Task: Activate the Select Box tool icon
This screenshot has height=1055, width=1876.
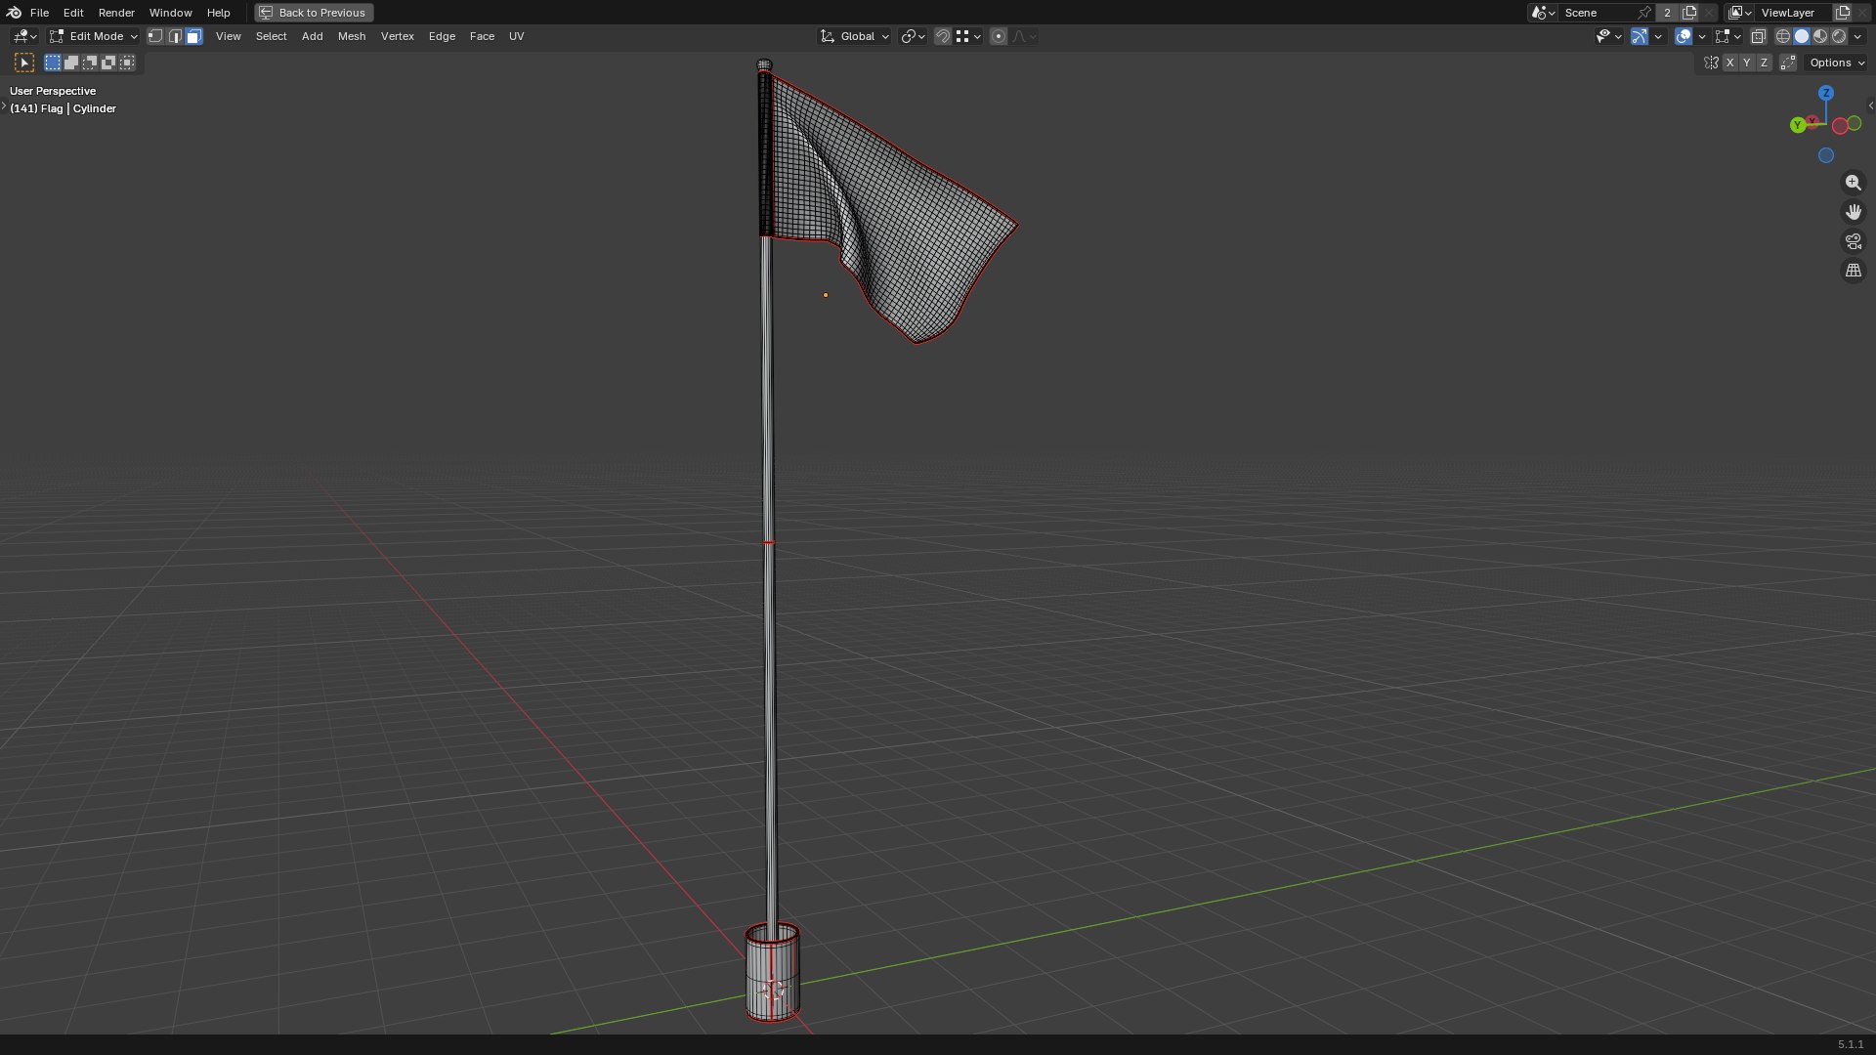Action: click(x=24, y=63)
